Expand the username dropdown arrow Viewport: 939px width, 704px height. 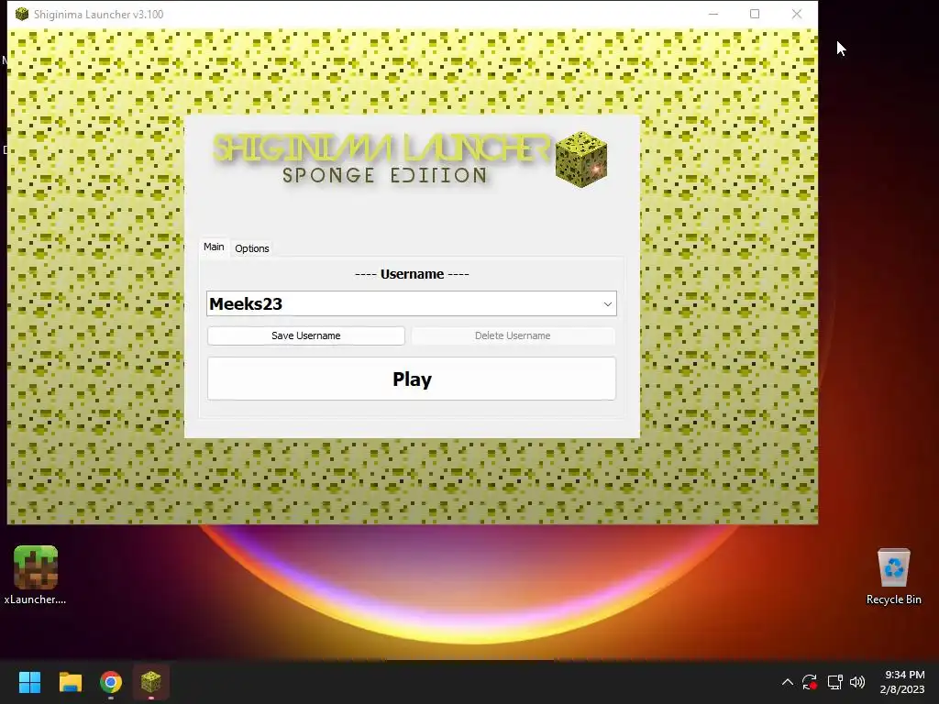point(607,304)
